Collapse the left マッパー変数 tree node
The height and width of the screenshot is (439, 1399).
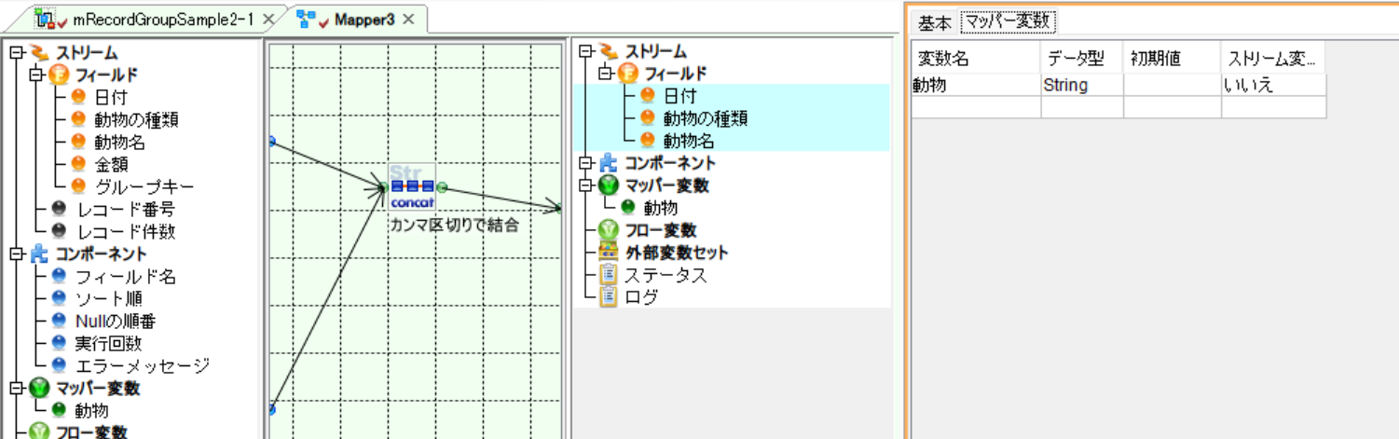15,388
